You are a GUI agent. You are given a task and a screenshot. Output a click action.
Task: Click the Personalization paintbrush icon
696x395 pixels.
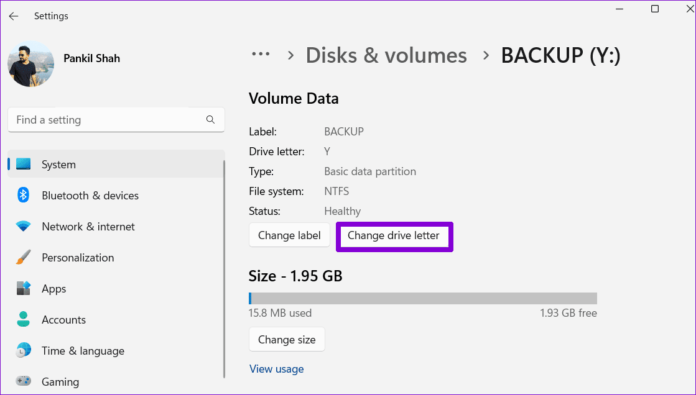coord(24,258)
